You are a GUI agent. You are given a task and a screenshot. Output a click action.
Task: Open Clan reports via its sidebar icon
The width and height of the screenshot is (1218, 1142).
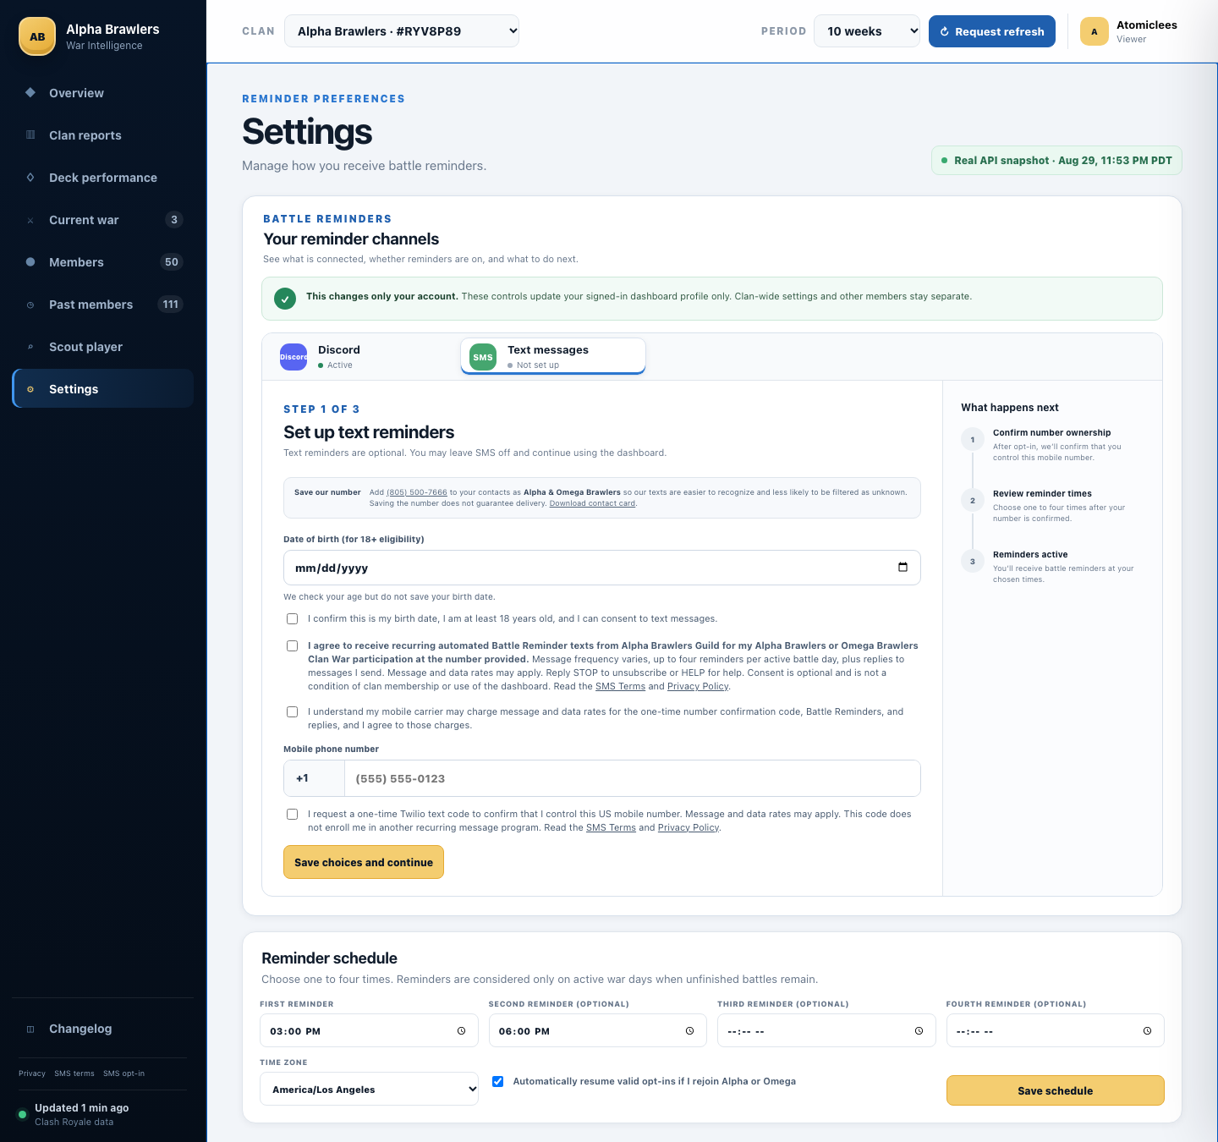(30, 135)
